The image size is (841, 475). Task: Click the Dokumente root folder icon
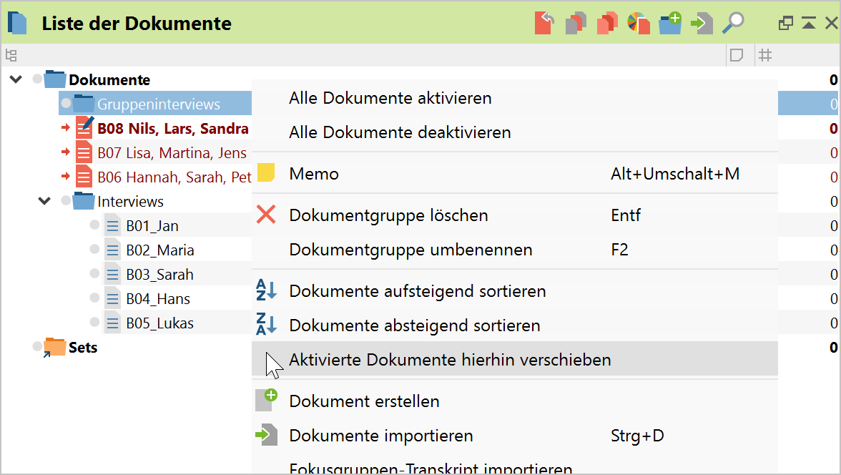[x=54, y=79]
